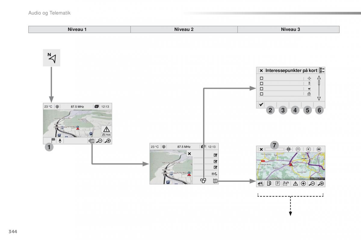This screenshot has height=240, width=361.
Task: Toggle the second checked option in menu
Action: click(215, 161)
